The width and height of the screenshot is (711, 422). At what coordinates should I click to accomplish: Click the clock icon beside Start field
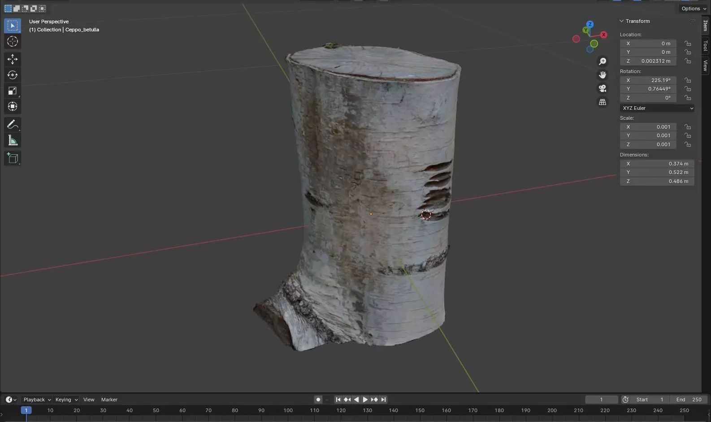coord(625,400)
